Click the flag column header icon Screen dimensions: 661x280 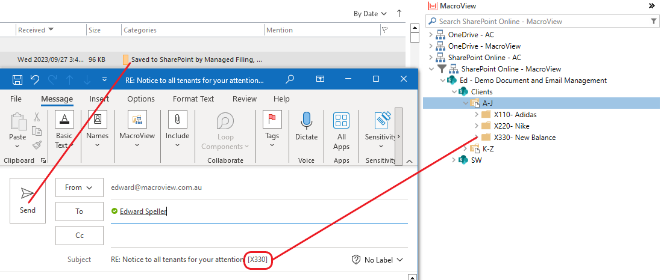click(x=384, y=30)
